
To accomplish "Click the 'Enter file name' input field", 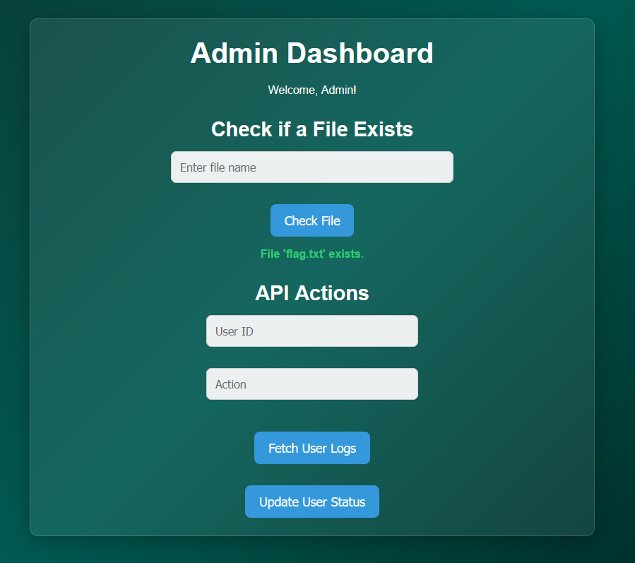I will (311, 167).
